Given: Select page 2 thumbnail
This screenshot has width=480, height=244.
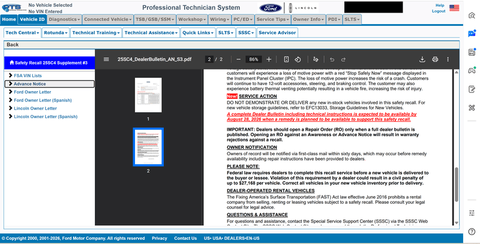Looking at the screenshot, I should point(148,147).
